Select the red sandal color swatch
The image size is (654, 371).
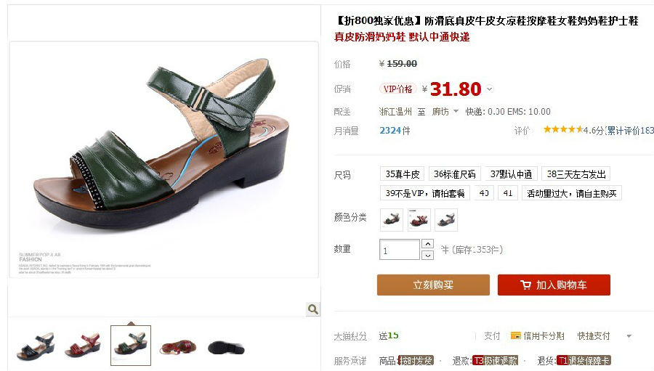pos(419,220)
